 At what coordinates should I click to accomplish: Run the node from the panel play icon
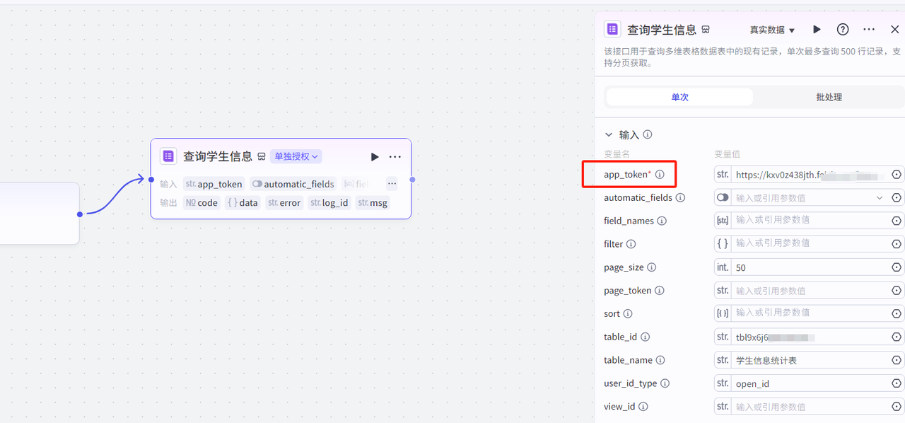coord(817,30)
